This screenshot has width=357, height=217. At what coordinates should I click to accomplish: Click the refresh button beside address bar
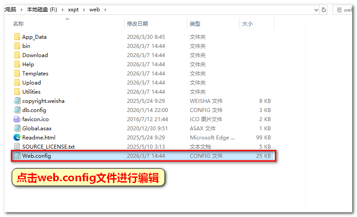[x=324, y=10]
